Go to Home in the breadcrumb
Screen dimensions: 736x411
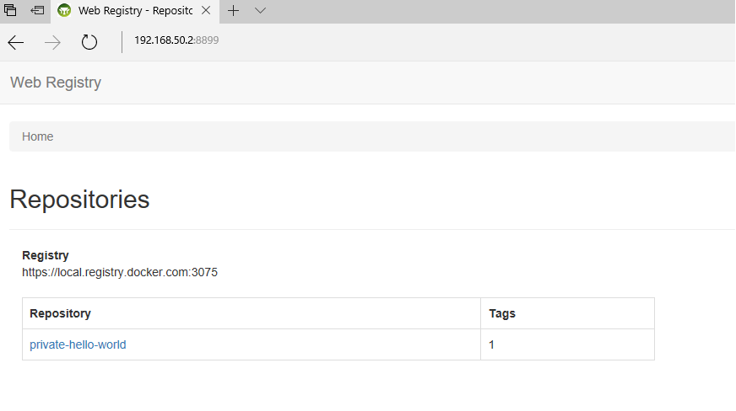click(38, 136)
